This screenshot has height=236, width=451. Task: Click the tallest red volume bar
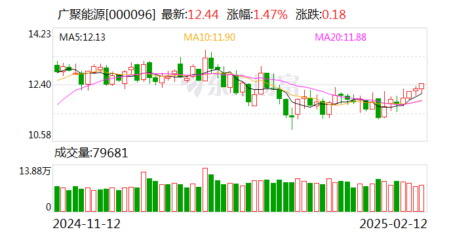point(205,190)
